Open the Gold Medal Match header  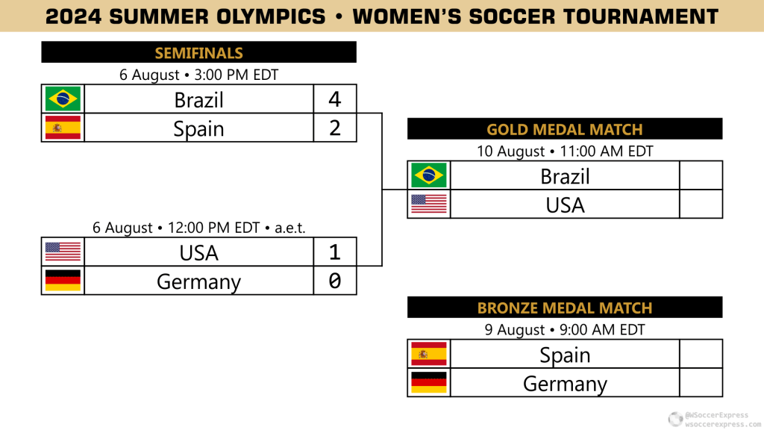pyautogui.click(x=565, y=129)
